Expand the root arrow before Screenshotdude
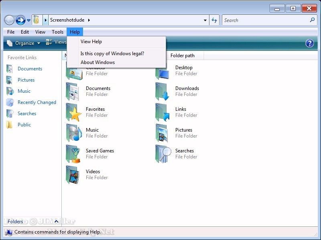Viewport: 321px width, 240px height. coord(45,20)
